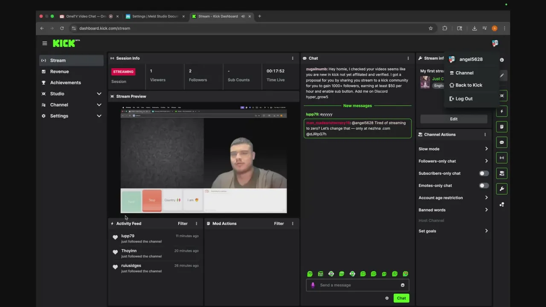
Task: Open the Chat panel options menu
Action: pos(408,58)
